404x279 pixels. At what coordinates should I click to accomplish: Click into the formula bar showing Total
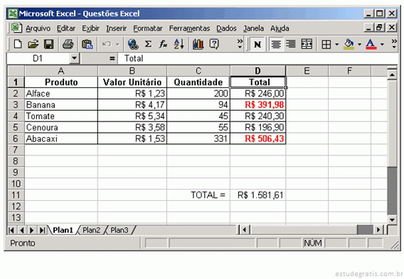click(257, 58)
